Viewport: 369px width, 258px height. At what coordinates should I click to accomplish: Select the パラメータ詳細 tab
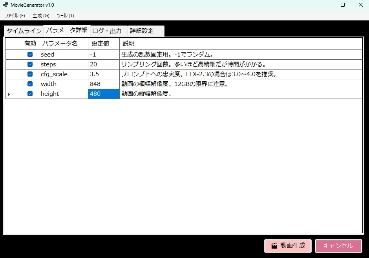(x=67, y=30)
